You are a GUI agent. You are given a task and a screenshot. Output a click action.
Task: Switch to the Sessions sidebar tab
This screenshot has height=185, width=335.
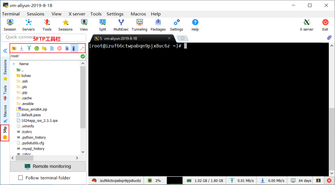coord(5,70)
